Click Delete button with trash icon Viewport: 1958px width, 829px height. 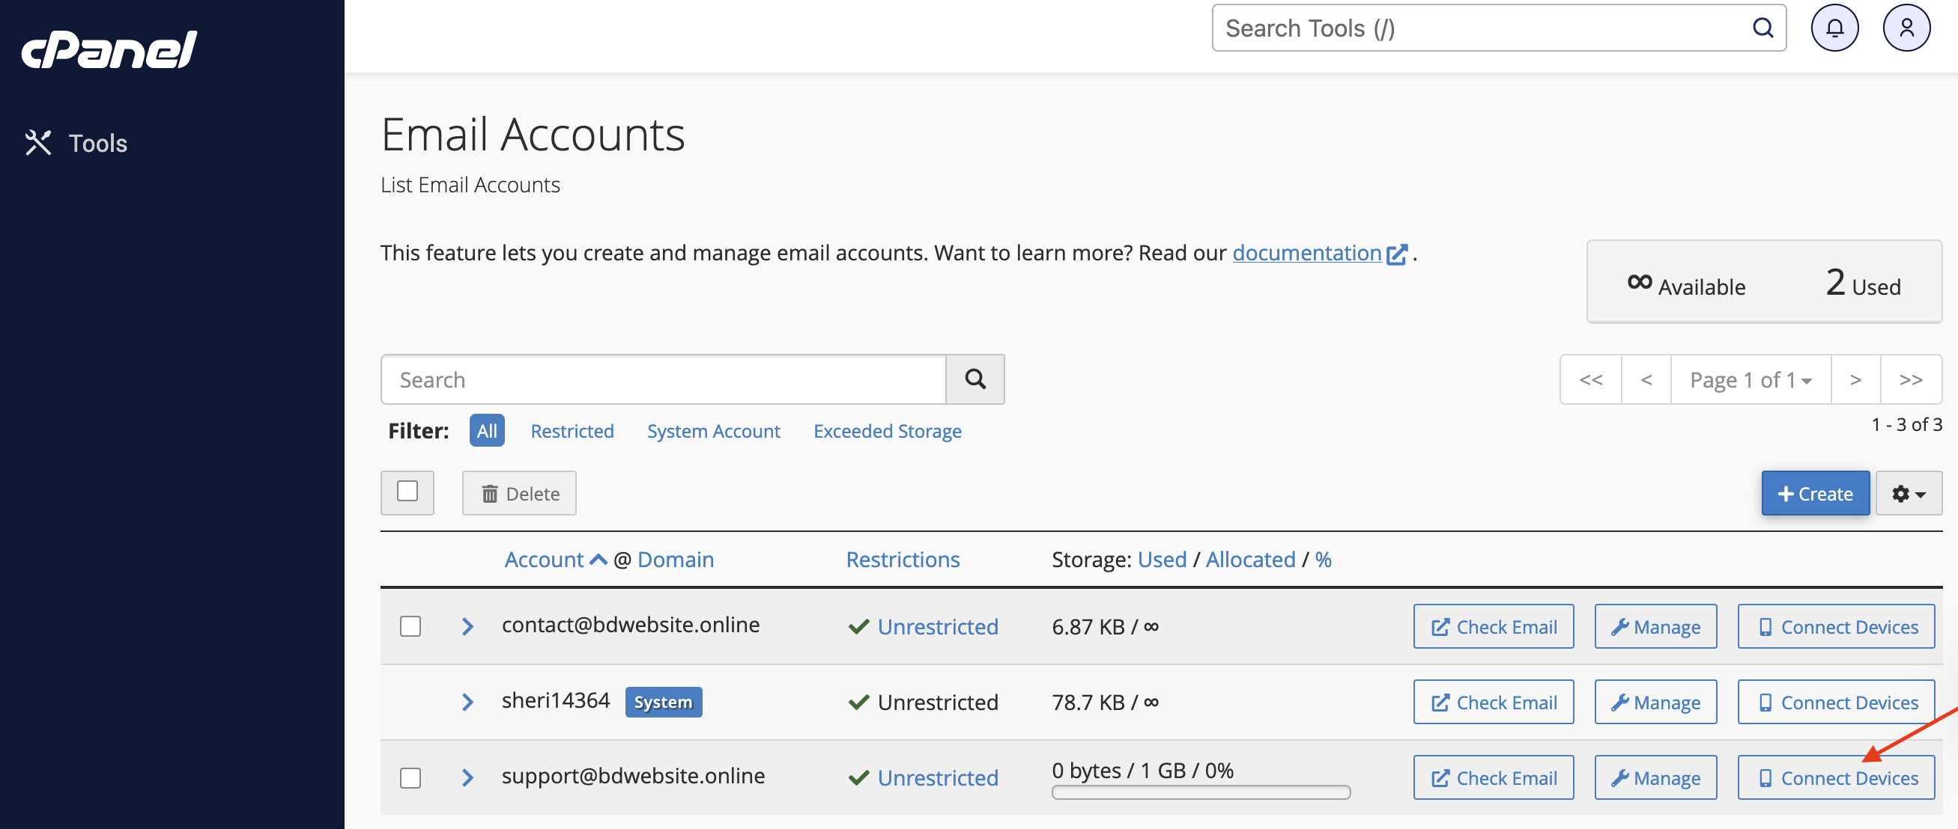point(519,494)
